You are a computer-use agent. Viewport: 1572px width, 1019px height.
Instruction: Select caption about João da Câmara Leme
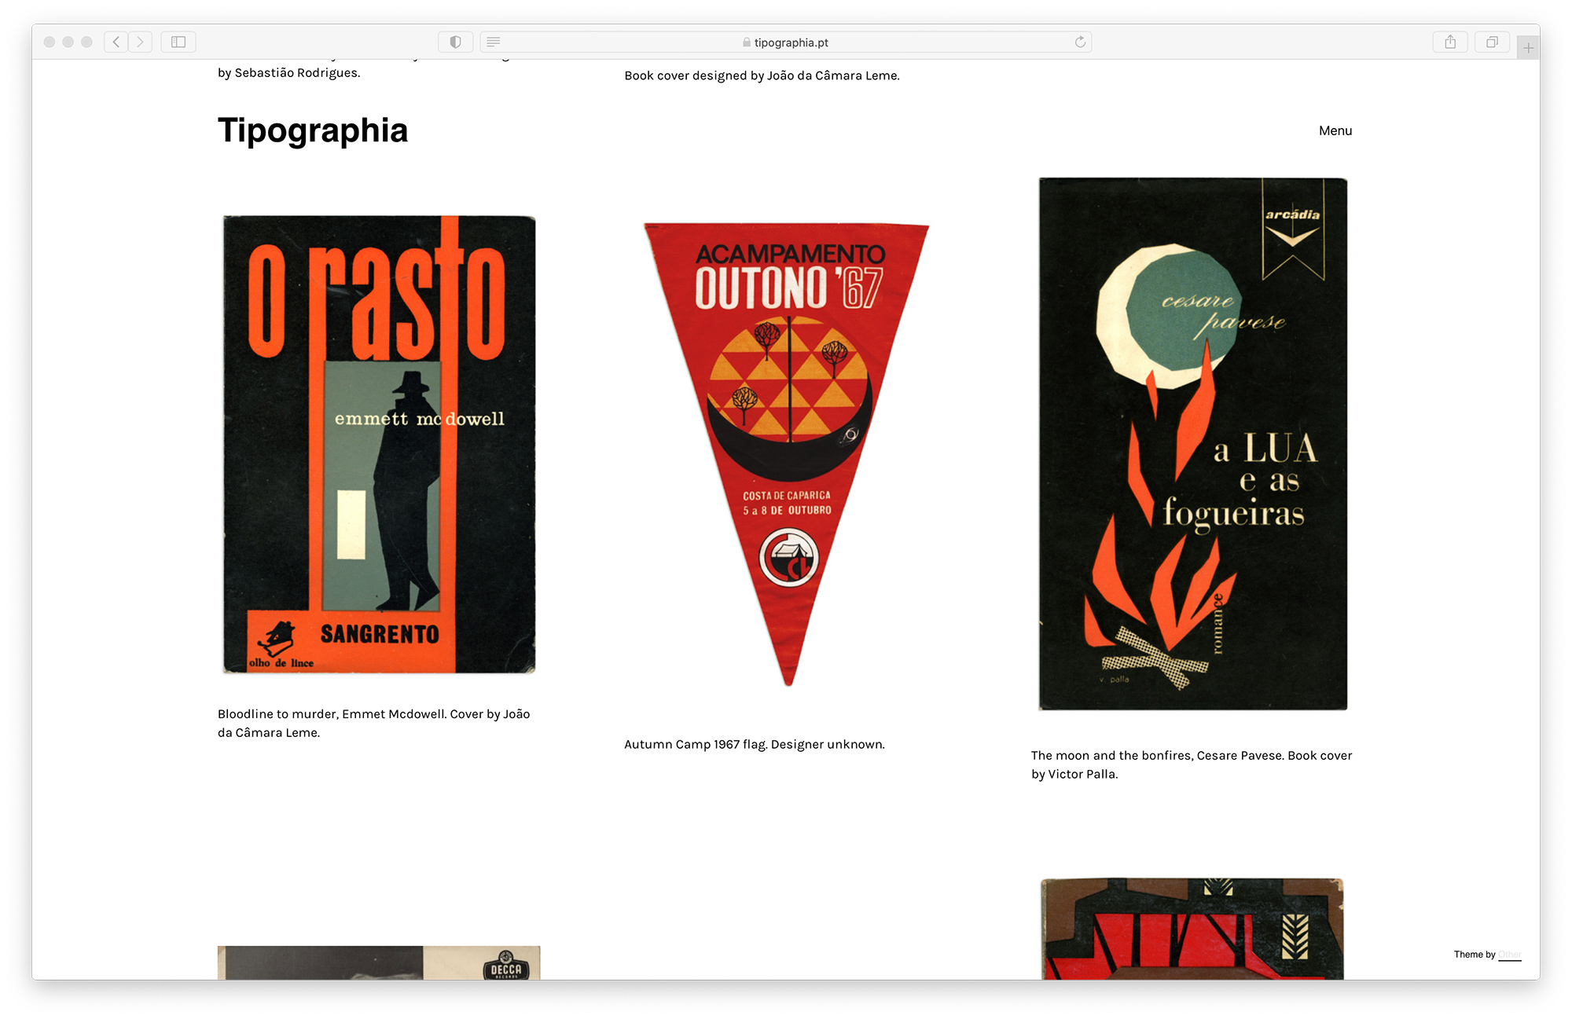tap(762, 76)
